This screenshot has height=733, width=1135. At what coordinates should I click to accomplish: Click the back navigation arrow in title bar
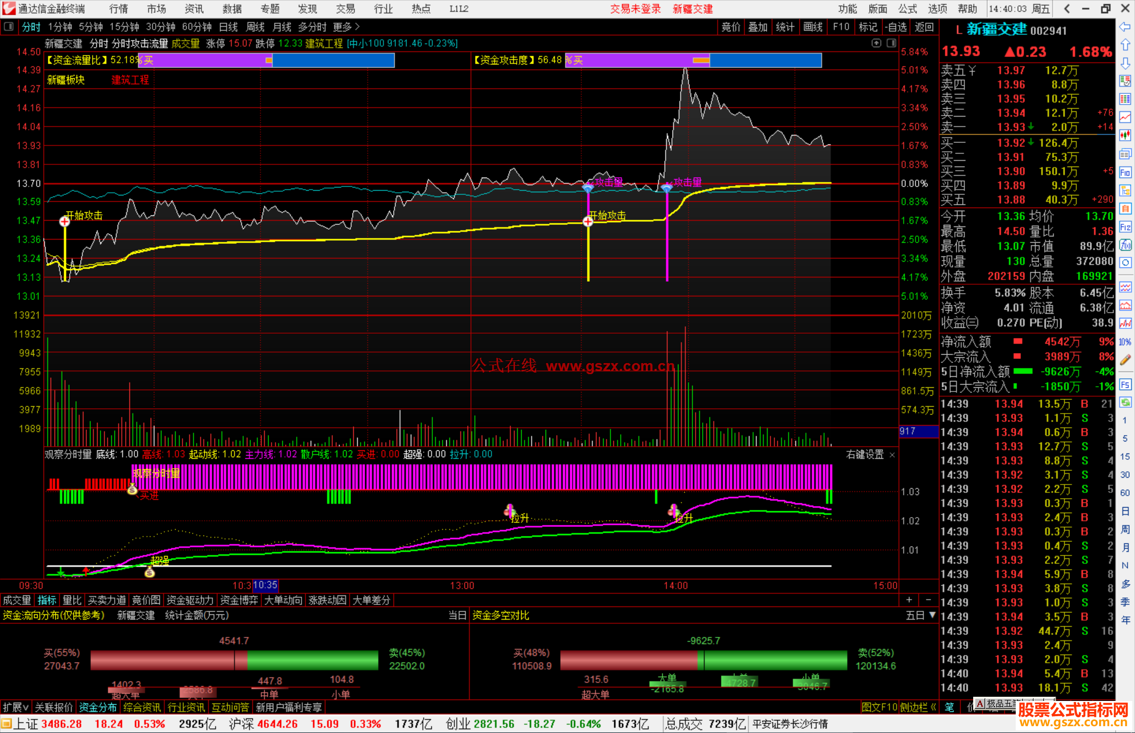1067,9
